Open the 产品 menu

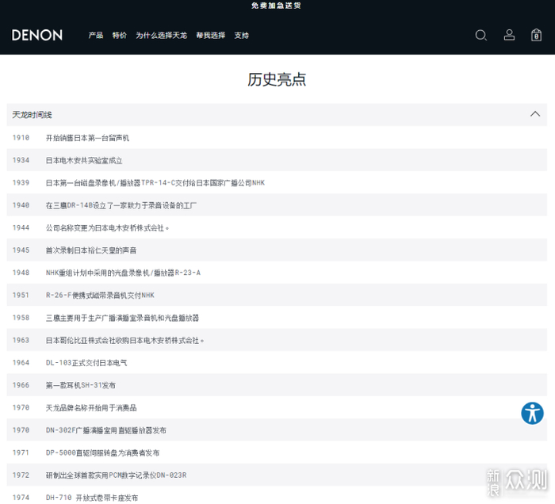coord(96,36)
